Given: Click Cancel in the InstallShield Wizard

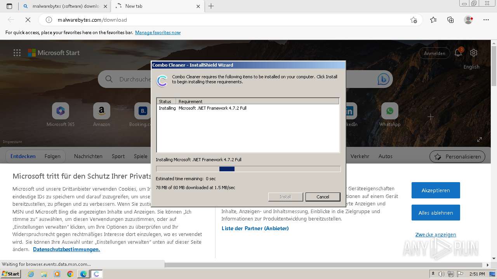Looking at the screenshot, I should [323, 197].
